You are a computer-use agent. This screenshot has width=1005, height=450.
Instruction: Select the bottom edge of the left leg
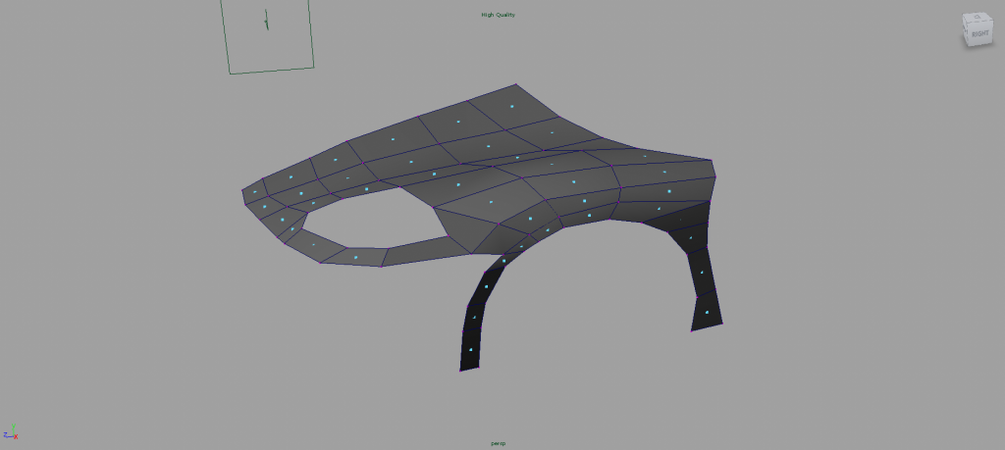470,369
